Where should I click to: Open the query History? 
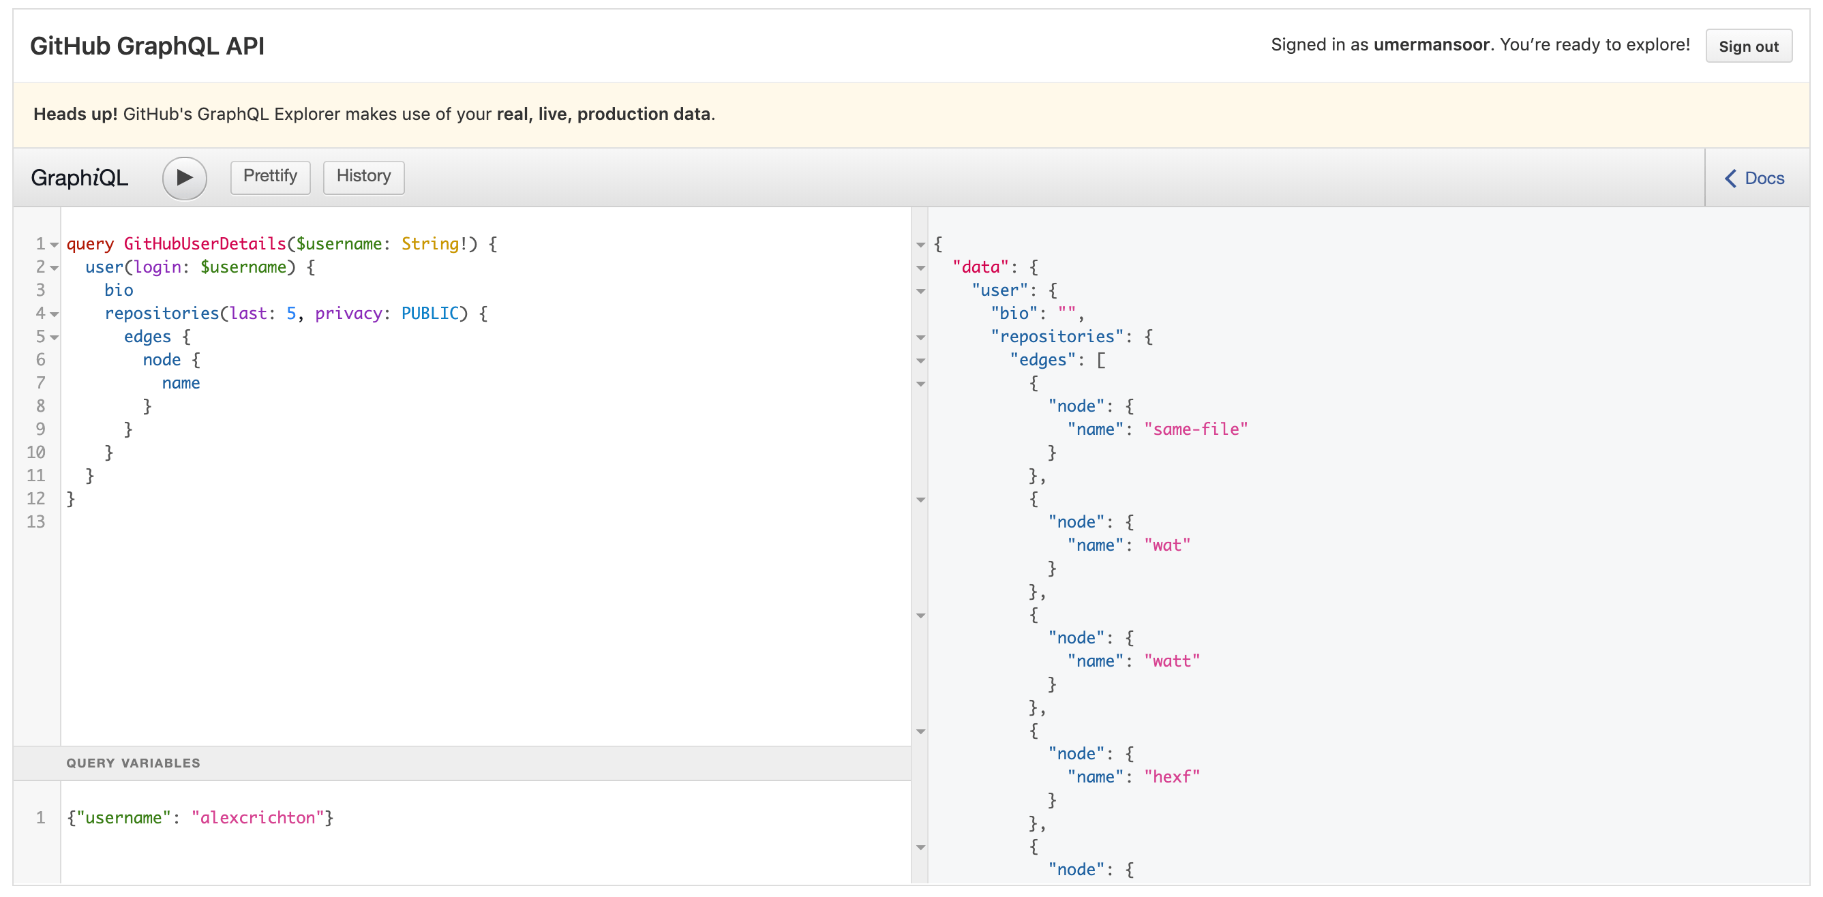pyautogui.click(x=363, y=177)
